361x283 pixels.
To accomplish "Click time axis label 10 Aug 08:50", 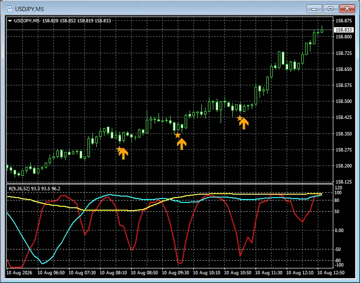I will (144, 273).
